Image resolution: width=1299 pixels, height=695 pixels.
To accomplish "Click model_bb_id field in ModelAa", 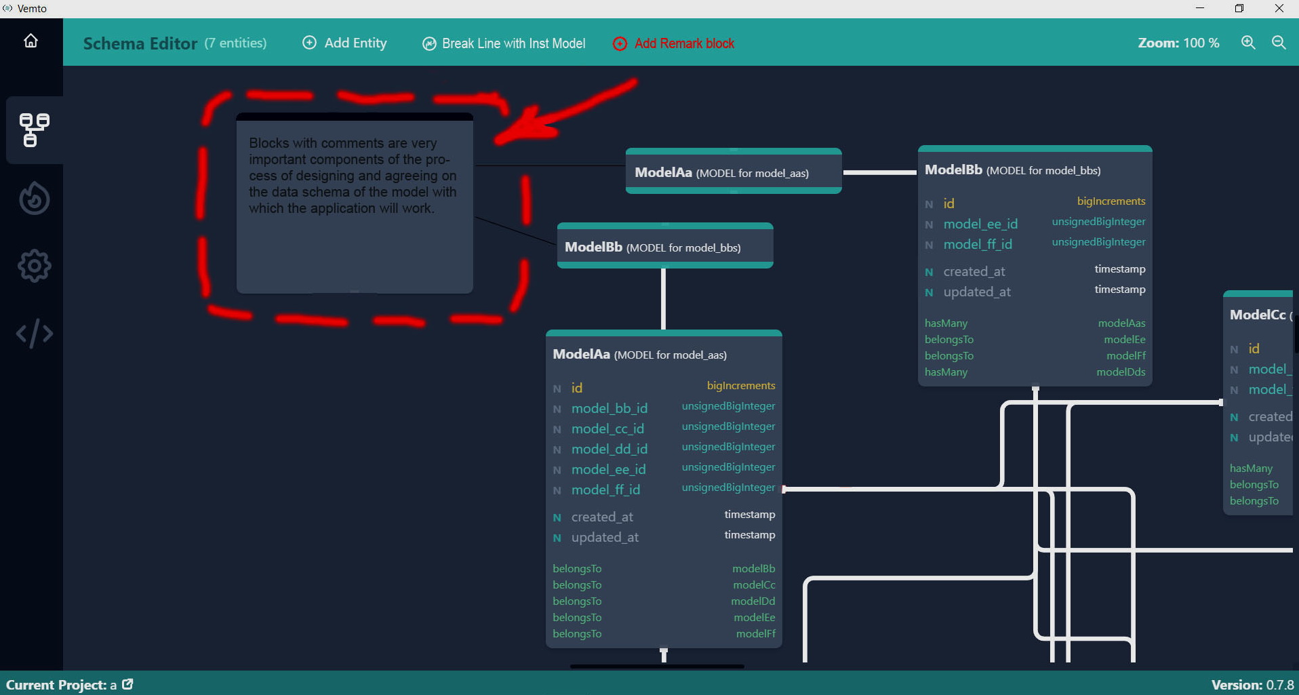I will pos(664,408).
